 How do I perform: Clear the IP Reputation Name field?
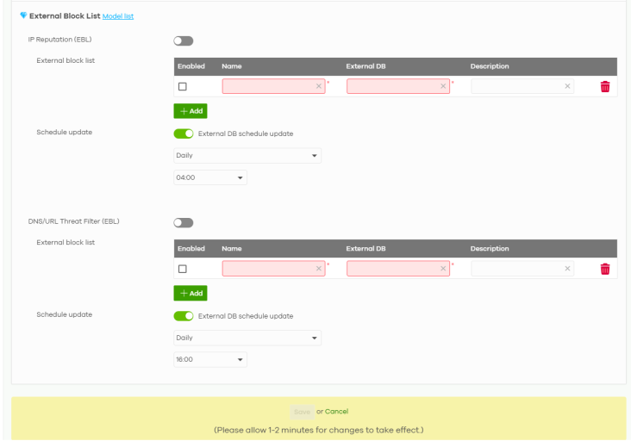click(x=318, y=87)
